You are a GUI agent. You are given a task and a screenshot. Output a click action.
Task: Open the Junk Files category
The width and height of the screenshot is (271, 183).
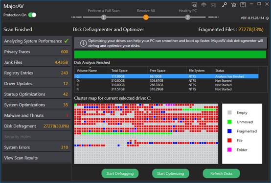click(36, 62)
